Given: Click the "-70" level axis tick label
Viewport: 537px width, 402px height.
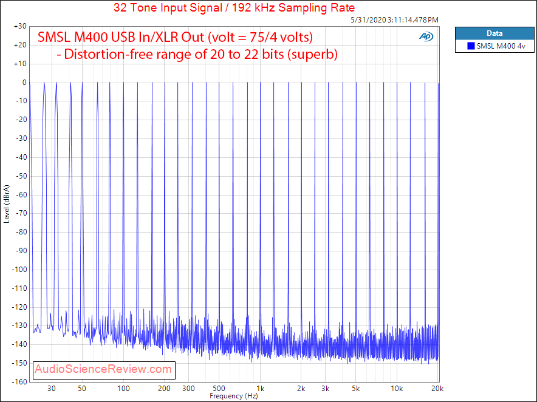Looking at the screenshot, I should click(x=21, y=213).
